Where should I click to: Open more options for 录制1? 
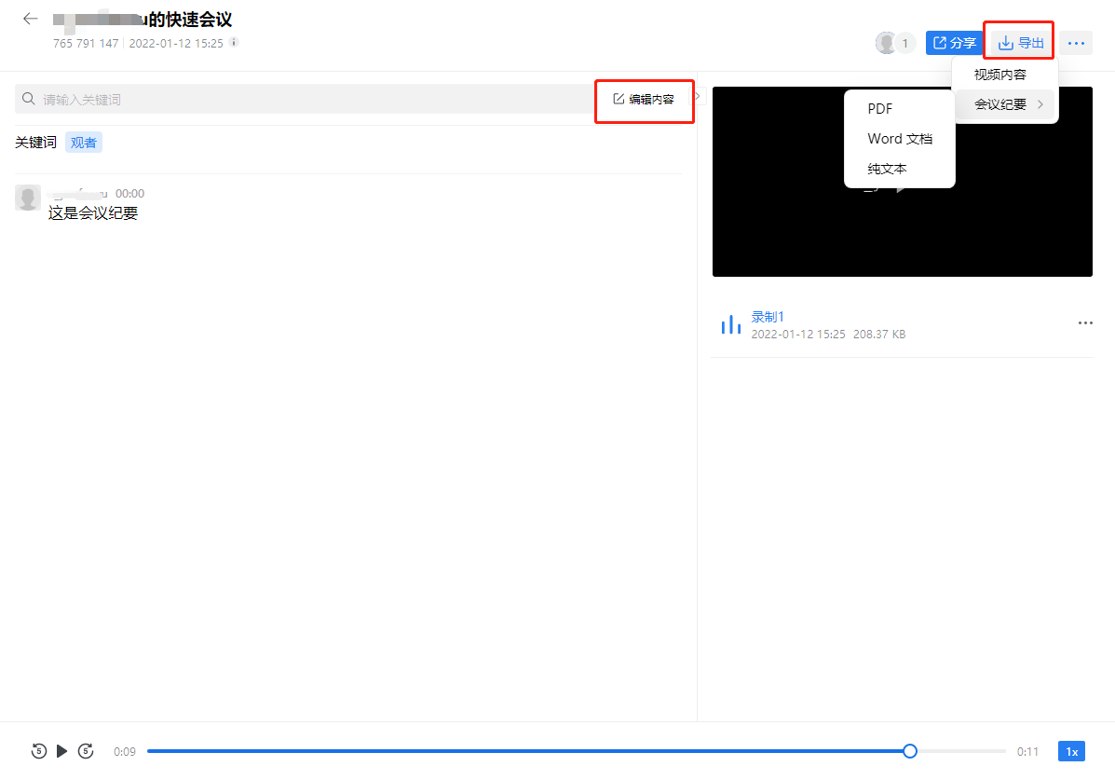click(x=1084, y=323)
